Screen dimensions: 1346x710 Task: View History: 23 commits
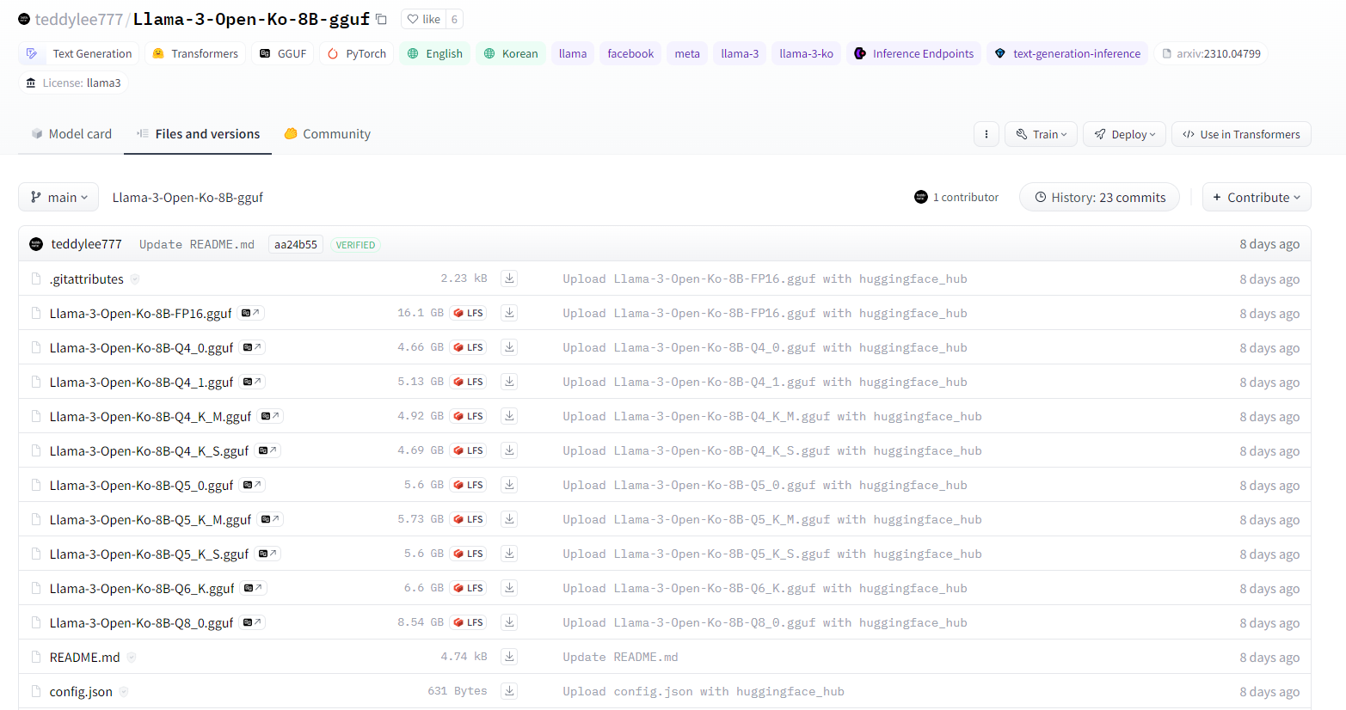click(1099, 197)
